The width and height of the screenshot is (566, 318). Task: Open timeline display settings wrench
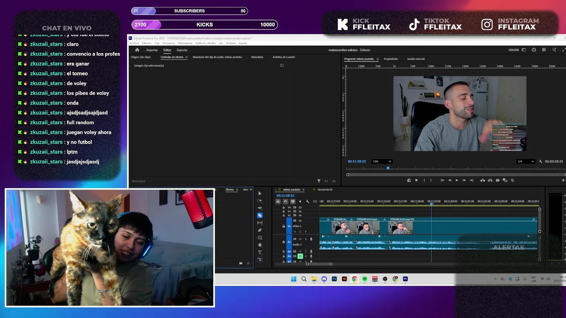pyautogui.click(x=308, y=201)
